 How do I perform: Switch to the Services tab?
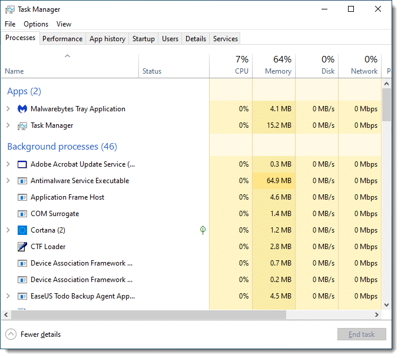pos(226,39)
